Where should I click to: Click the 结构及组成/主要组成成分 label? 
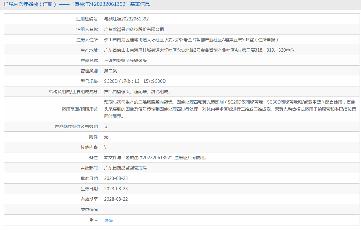[x=73, y=92]
